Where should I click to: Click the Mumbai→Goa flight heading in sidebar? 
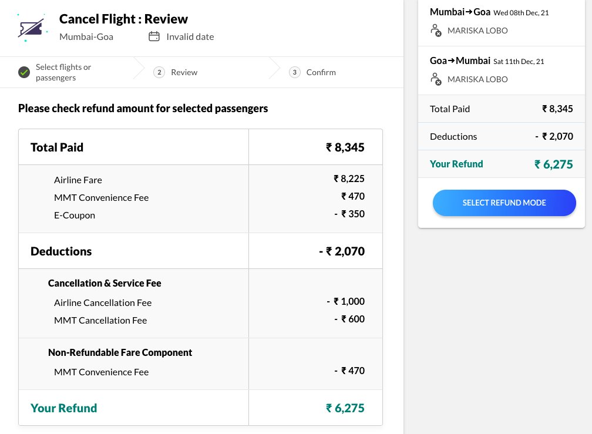460,12
